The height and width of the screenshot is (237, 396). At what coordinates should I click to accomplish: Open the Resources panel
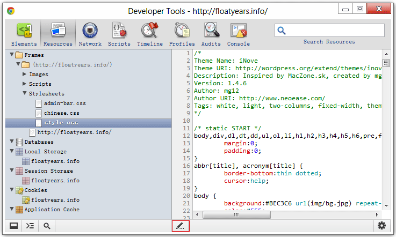[x=58, y=34]
